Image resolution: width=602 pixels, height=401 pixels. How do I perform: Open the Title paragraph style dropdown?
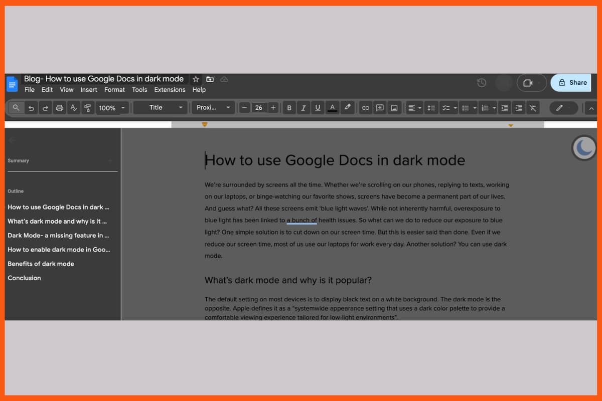pyautogui.click(x=161, y=108)
